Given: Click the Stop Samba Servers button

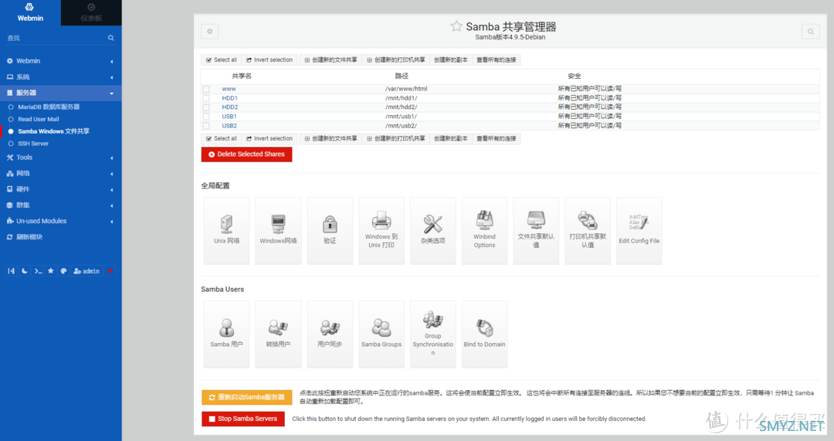Looking at the screenshot, I should 243,419.
